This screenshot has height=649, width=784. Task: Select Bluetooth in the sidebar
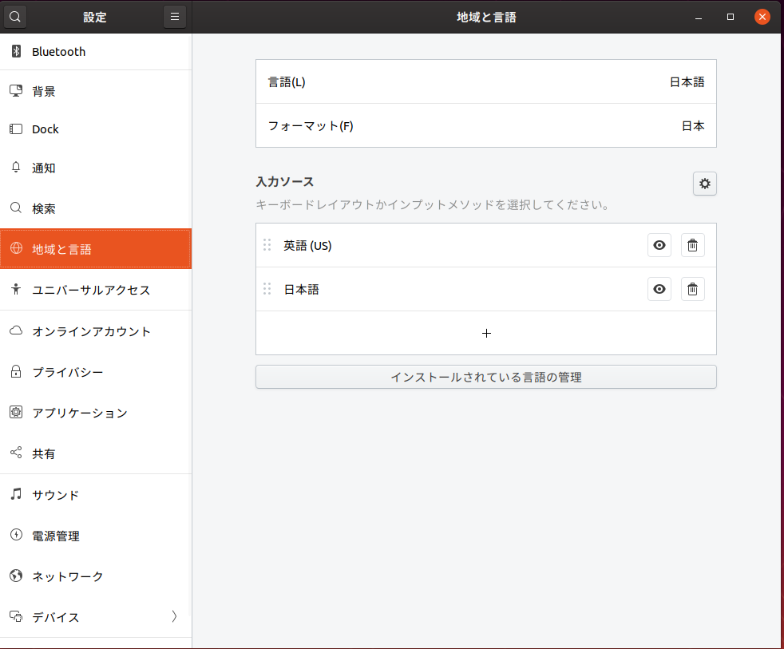(x=96, y=52)
